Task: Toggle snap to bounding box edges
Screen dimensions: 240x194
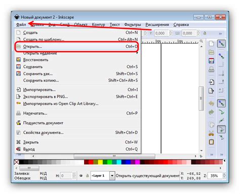Action: (221, 65)
